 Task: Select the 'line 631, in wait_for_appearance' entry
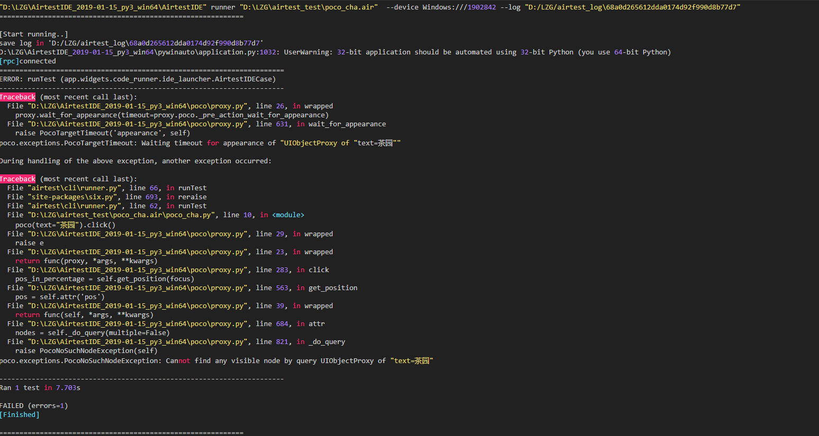click(x=197, y=124)
